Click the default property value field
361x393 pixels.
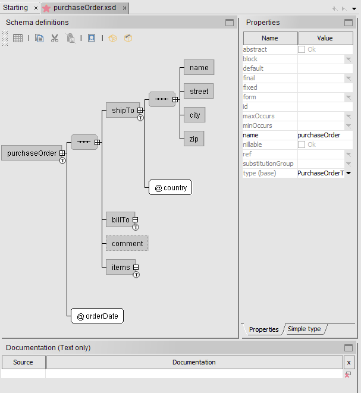pos(325,68)
